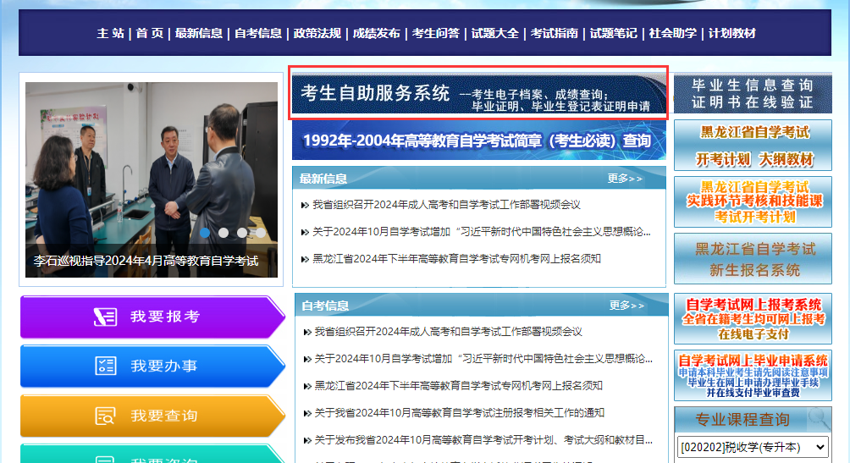Expand 更多>> in the 最新信息 section
Screen dimensions: 850x463
click(625, 179)
